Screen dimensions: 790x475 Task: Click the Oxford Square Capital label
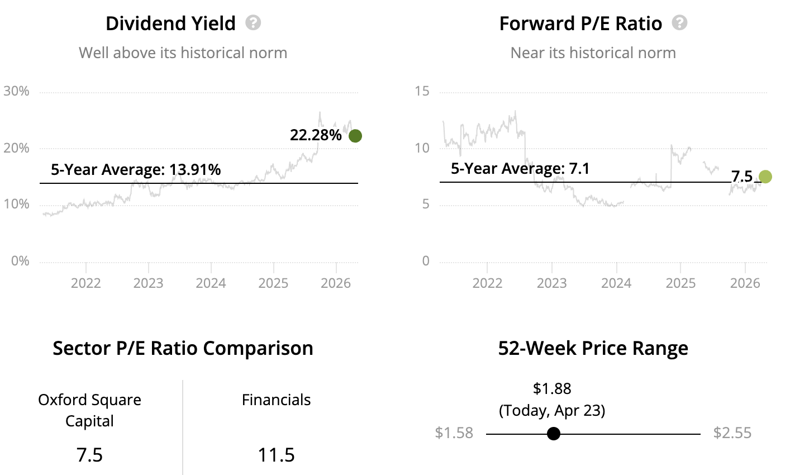[x=89, y=410]
